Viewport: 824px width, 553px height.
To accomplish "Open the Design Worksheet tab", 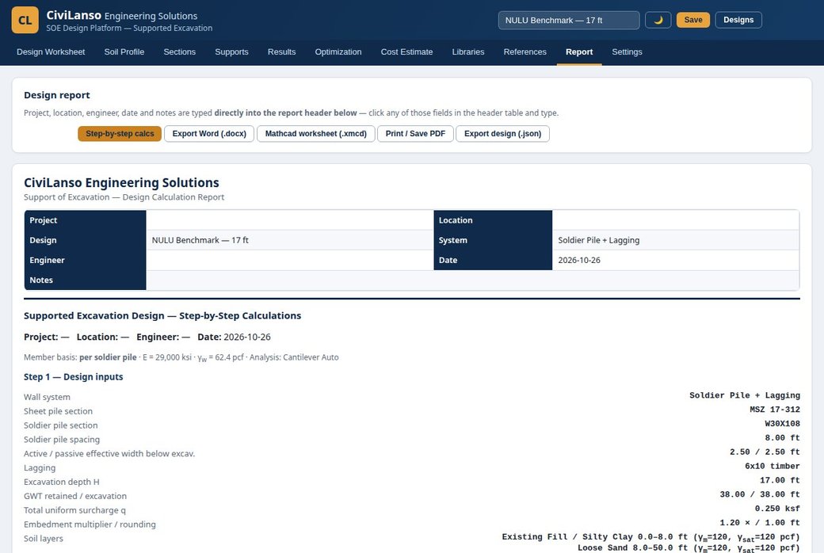I will (51, 52).
